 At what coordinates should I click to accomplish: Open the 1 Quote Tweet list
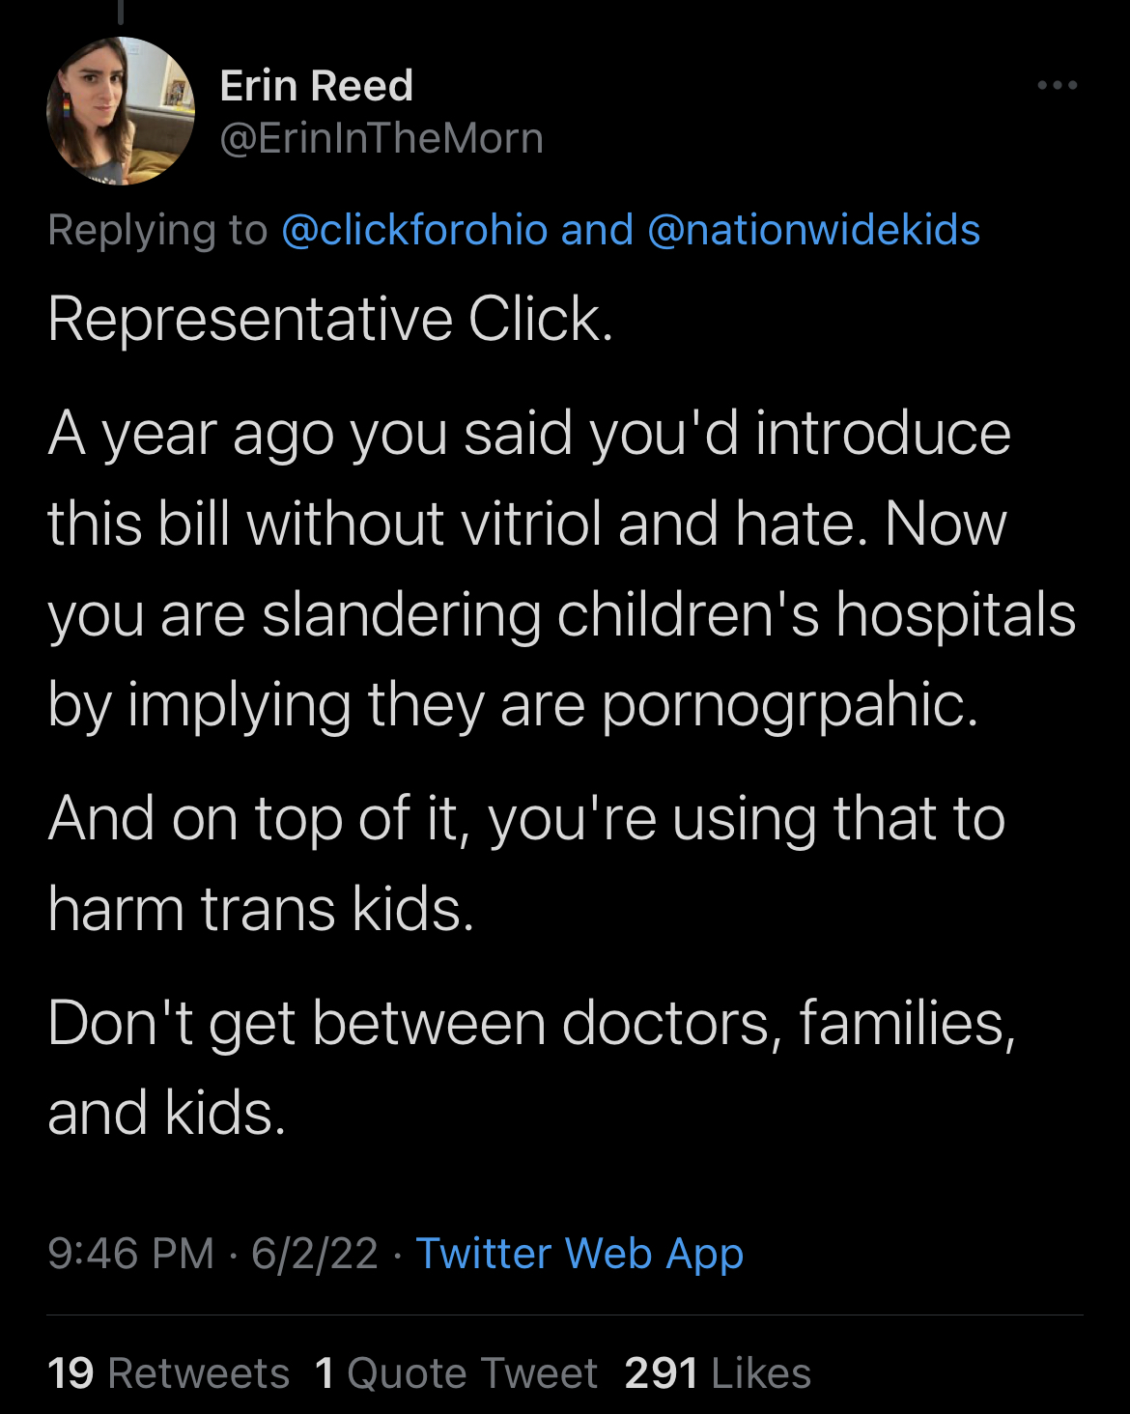[x=457, y=1372]
